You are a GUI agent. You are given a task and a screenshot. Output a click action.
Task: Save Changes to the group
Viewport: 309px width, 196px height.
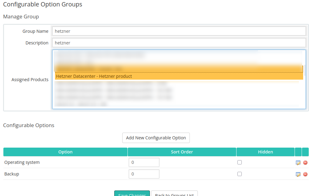[x=132, y=194]
